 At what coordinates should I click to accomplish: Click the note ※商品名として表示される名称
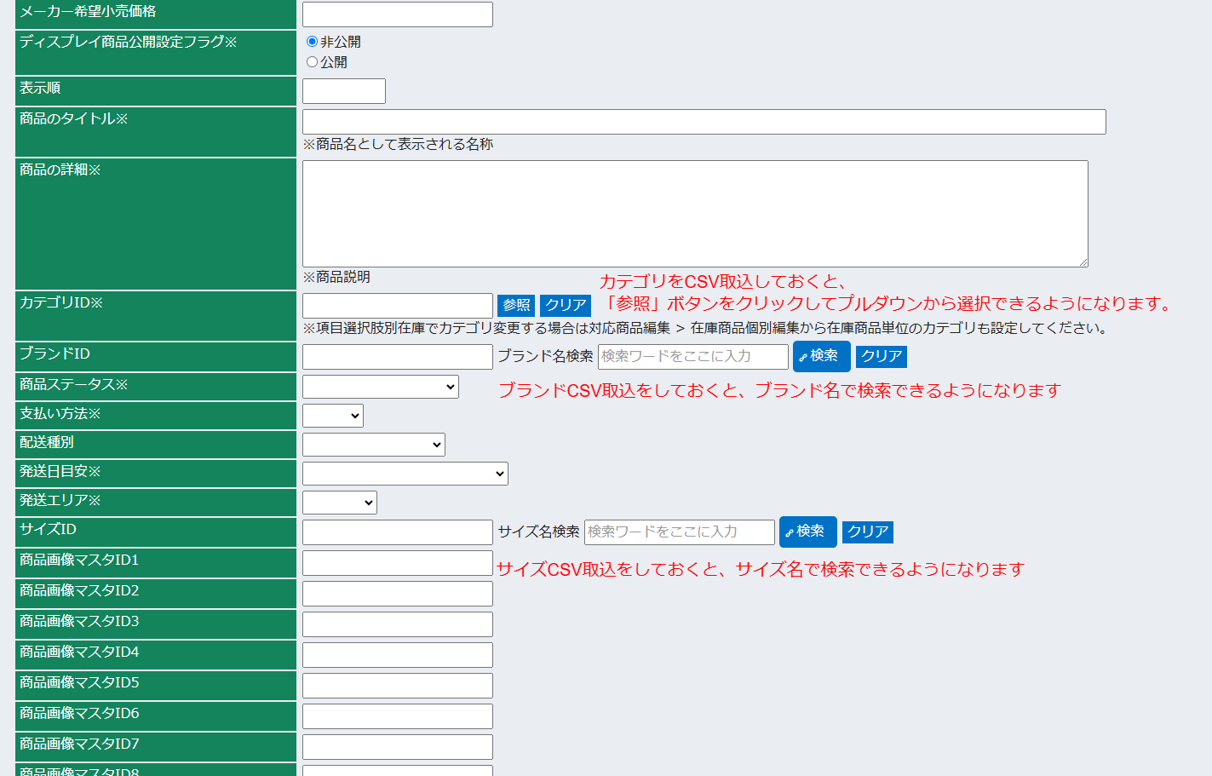click(398, 145)
